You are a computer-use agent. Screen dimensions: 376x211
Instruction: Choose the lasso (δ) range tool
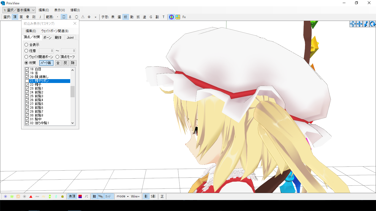click(x=70, y=17)
